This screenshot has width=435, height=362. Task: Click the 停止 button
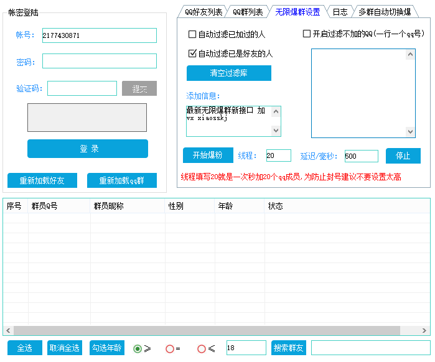pos(403,155)
